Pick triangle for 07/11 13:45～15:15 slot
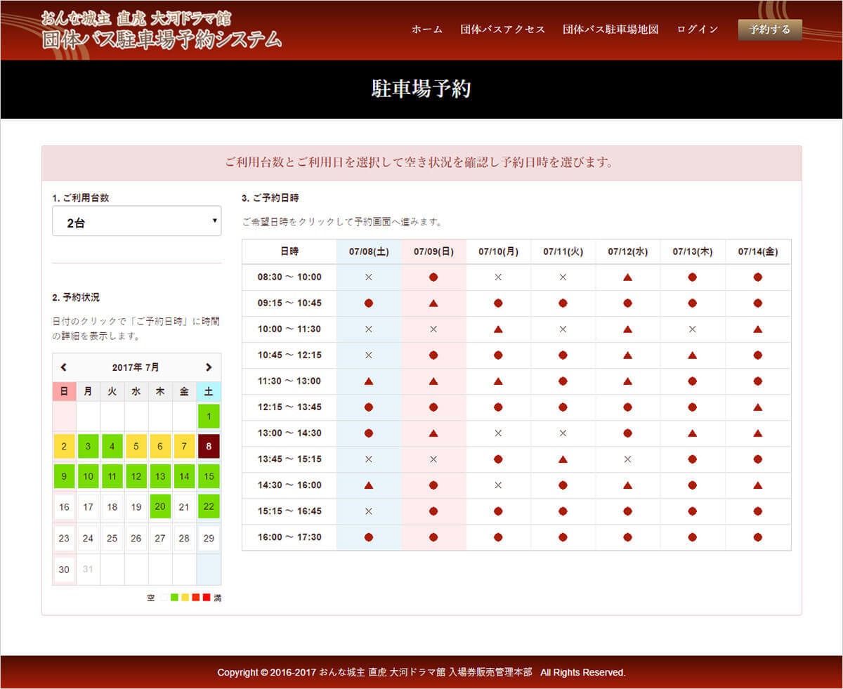 click(563, 459)
